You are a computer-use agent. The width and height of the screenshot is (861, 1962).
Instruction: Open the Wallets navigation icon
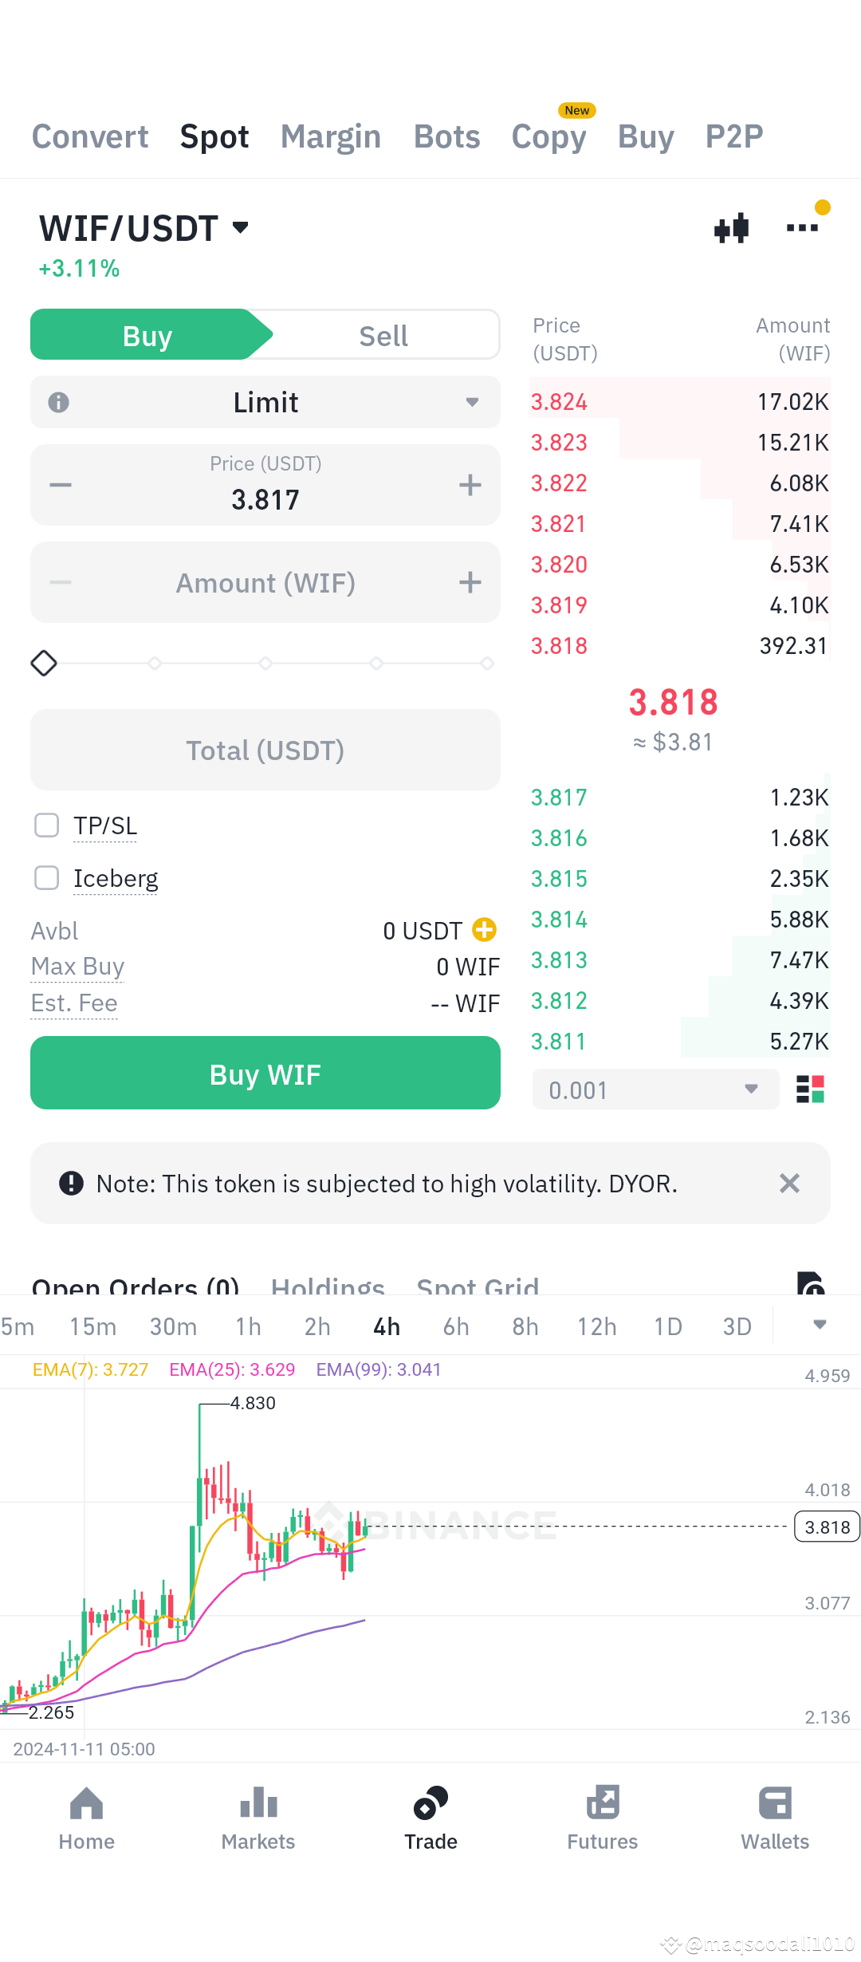[x=775, y=1804]
